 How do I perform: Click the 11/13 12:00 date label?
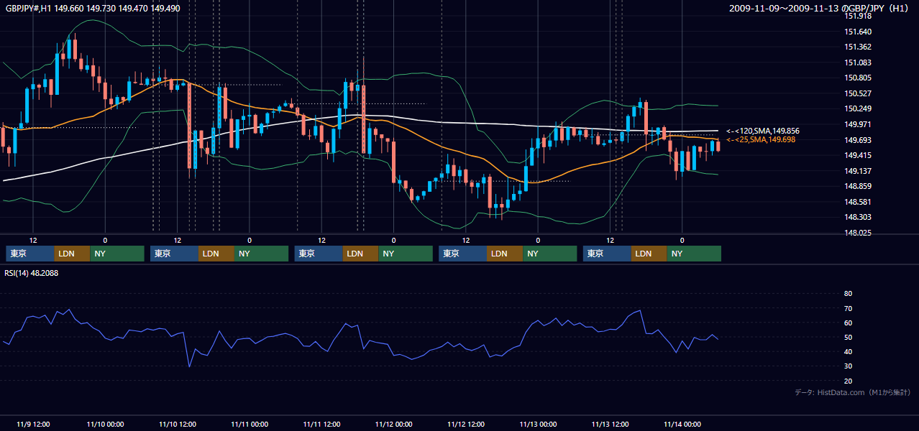[x=610, y=424]
